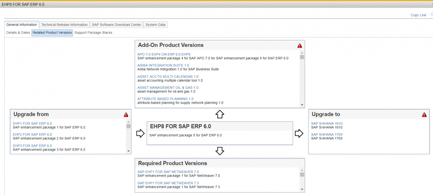Viewport: 433px width, 195px height.
Task: Open the General Information tab
Action: 22,25
